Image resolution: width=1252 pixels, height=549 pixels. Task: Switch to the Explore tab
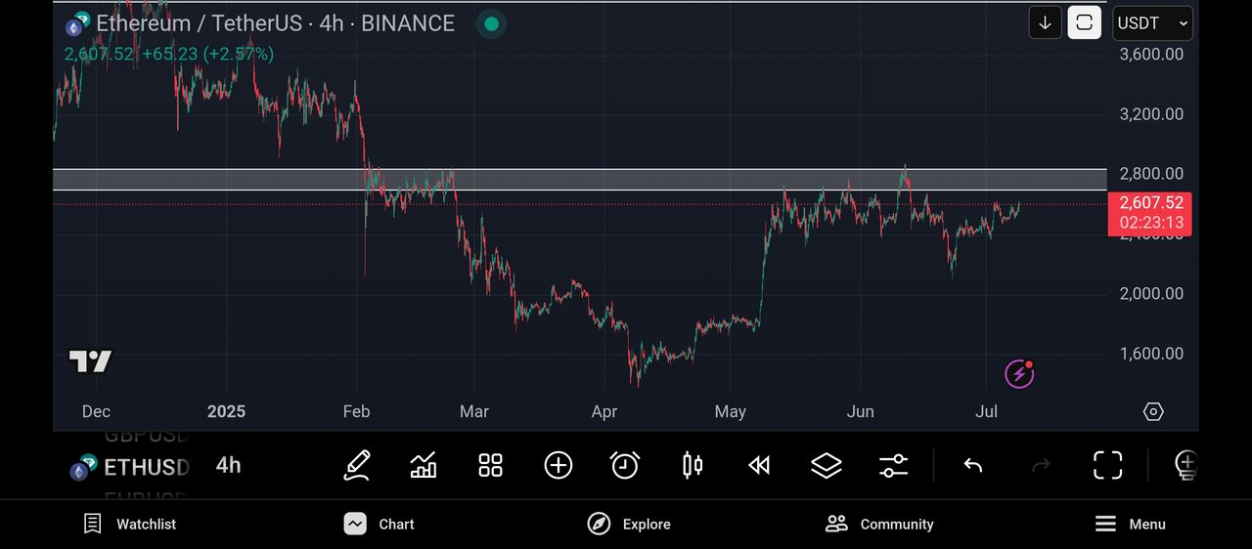[x=629, y=525]
